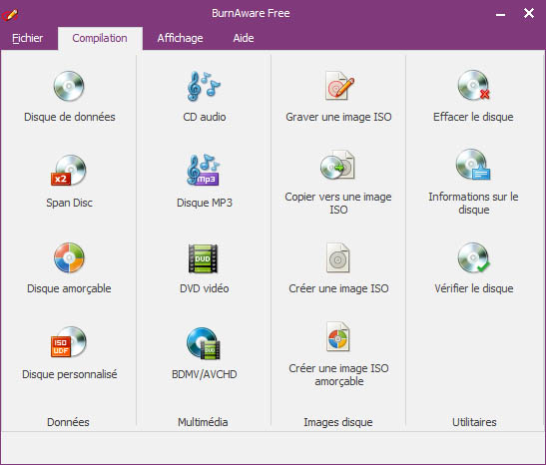The width and height of the screenshot is (546, 465).
Task: Click the 'Vérifier le disque' text label
Action: pos(473,288)
